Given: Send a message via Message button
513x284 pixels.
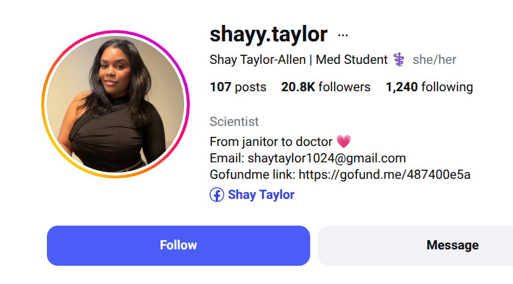Looking at the screenshot, I should [x=416, y=246].
